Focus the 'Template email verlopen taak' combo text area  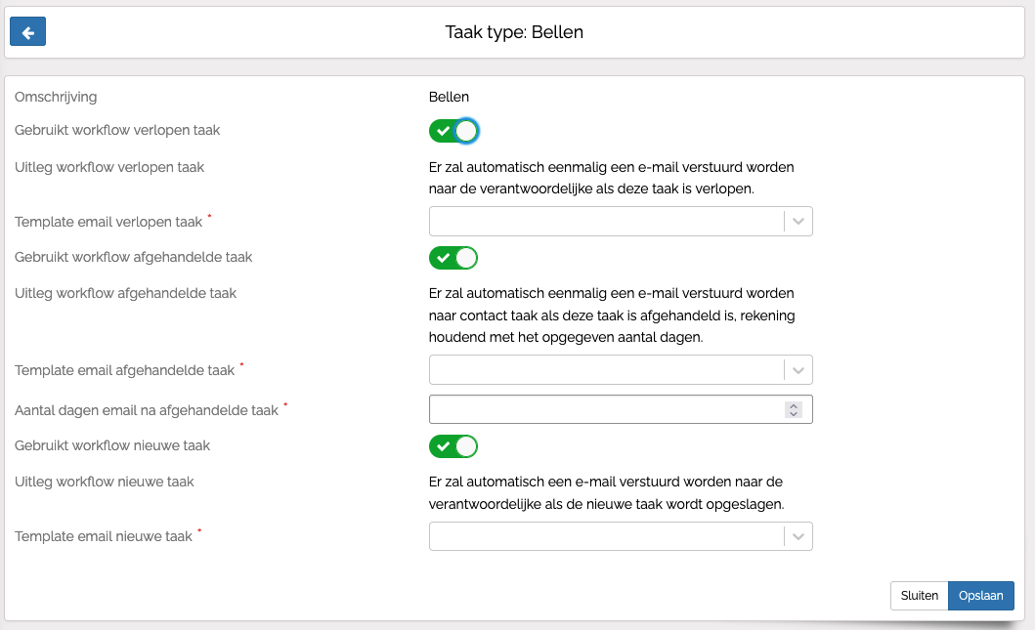point(606,222)
